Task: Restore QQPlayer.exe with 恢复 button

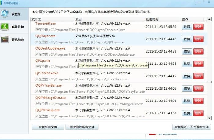Action: tap(187, 39)
